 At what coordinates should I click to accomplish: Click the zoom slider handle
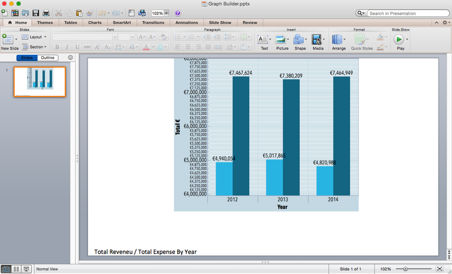(405, 269)
